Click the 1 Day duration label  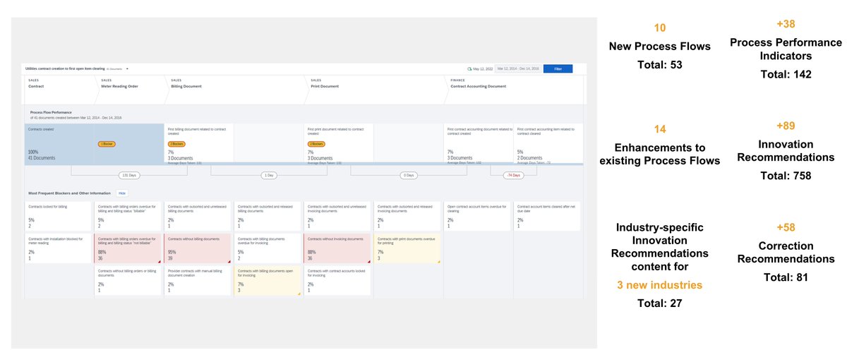coord(268,174)
